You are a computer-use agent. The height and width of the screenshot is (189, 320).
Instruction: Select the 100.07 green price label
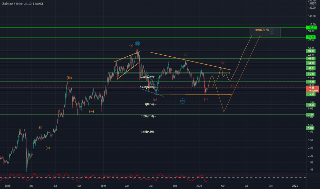point(312,27)
